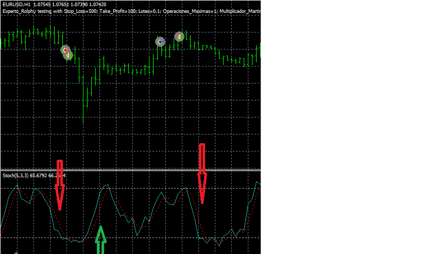Click the yellow close marker near chart top
The image size is (422, 254).
pos(179,37)
